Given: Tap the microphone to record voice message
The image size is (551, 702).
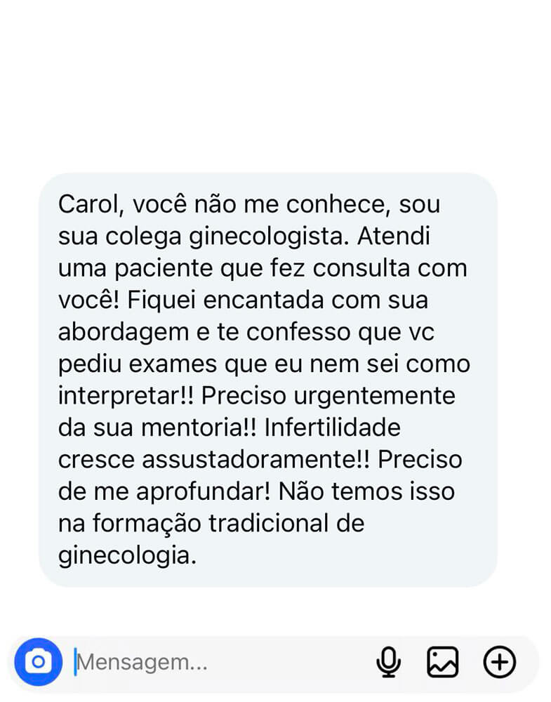Looking at the screenshot, I should 389,661.
